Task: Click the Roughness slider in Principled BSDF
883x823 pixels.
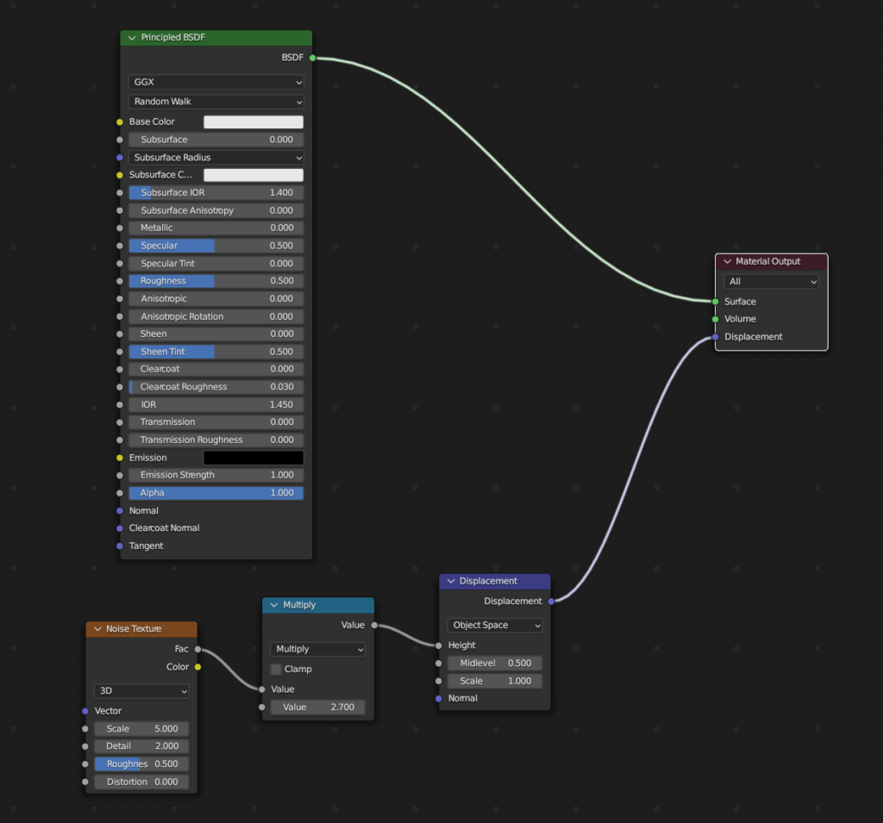Action: (216, 281)
